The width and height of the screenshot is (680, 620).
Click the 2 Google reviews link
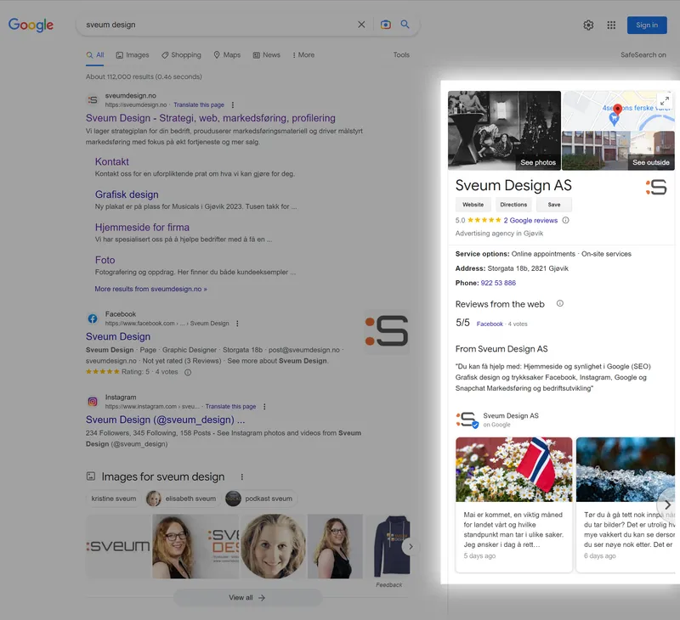coord(530,220)
